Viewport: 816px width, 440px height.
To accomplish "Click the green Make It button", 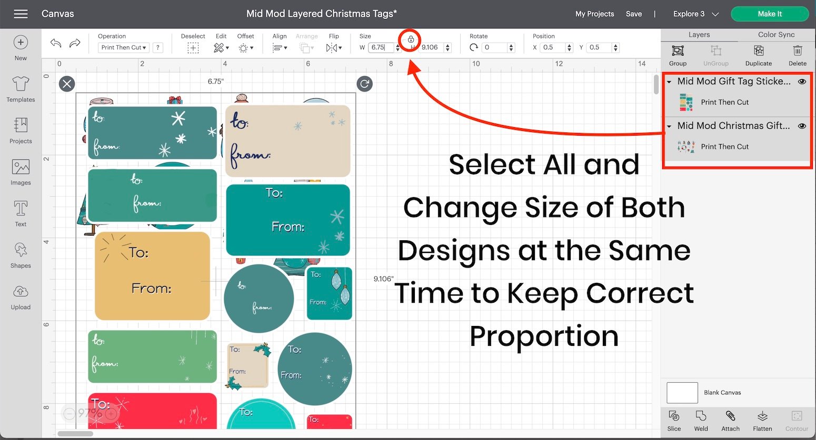I will [769, 14].
